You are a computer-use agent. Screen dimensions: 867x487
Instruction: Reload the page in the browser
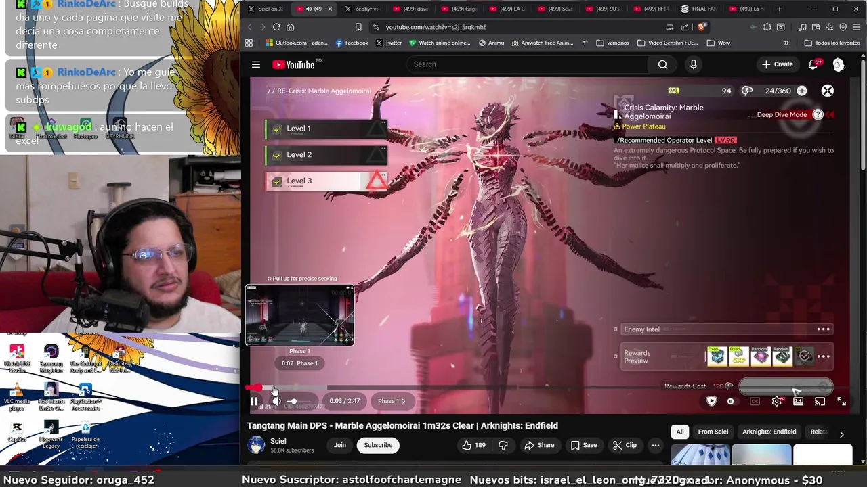[x=276, y=27]
